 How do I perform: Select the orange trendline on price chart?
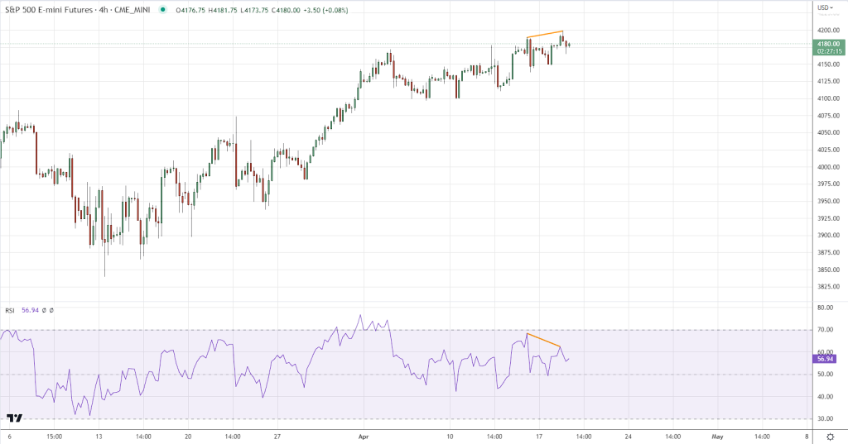(545, 35)
